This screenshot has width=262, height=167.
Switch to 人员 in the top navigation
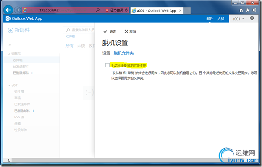coord(221,18)
